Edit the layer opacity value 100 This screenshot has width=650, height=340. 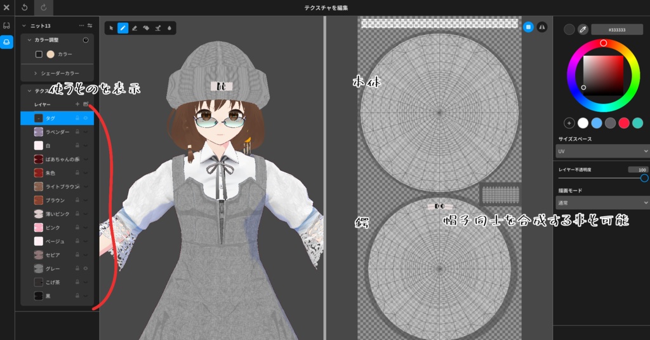(637, 170)
